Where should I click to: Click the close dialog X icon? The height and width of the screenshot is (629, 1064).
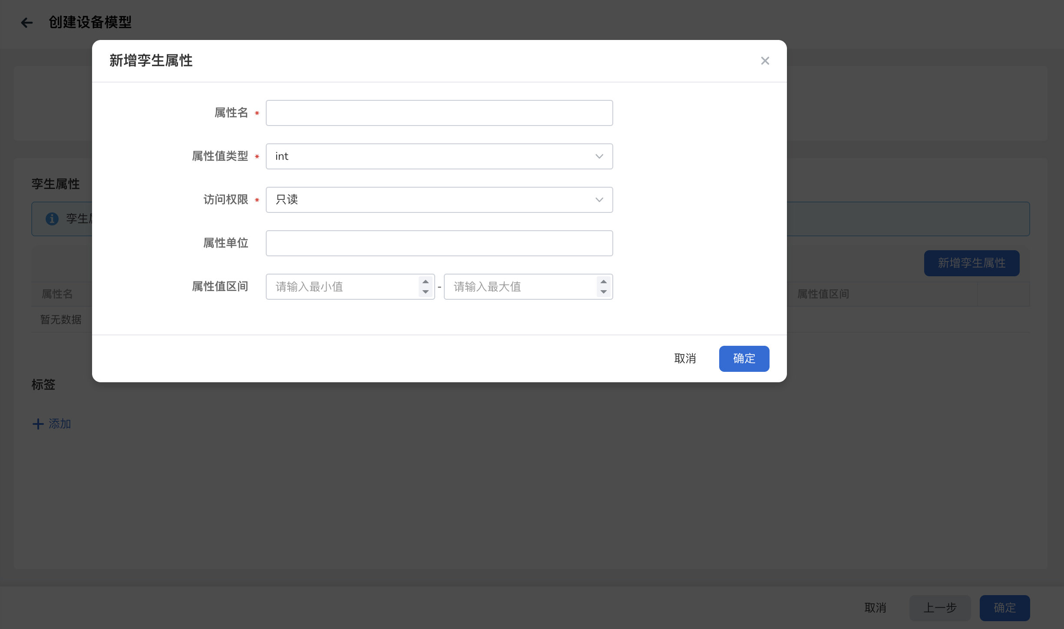(765, 61)
